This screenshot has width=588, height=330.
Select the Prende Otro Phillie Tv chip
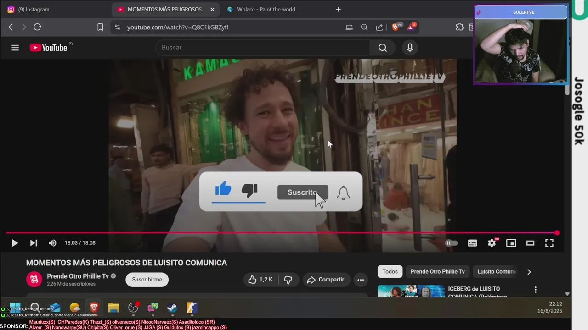click(x=437, y=271)
